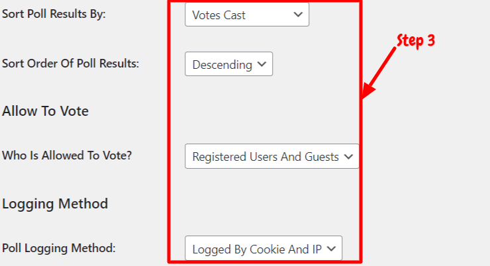This screenshot has height=266, width=490.
Task: Open the Sort Poll Results By dropdown
Action: pos(247,15)
